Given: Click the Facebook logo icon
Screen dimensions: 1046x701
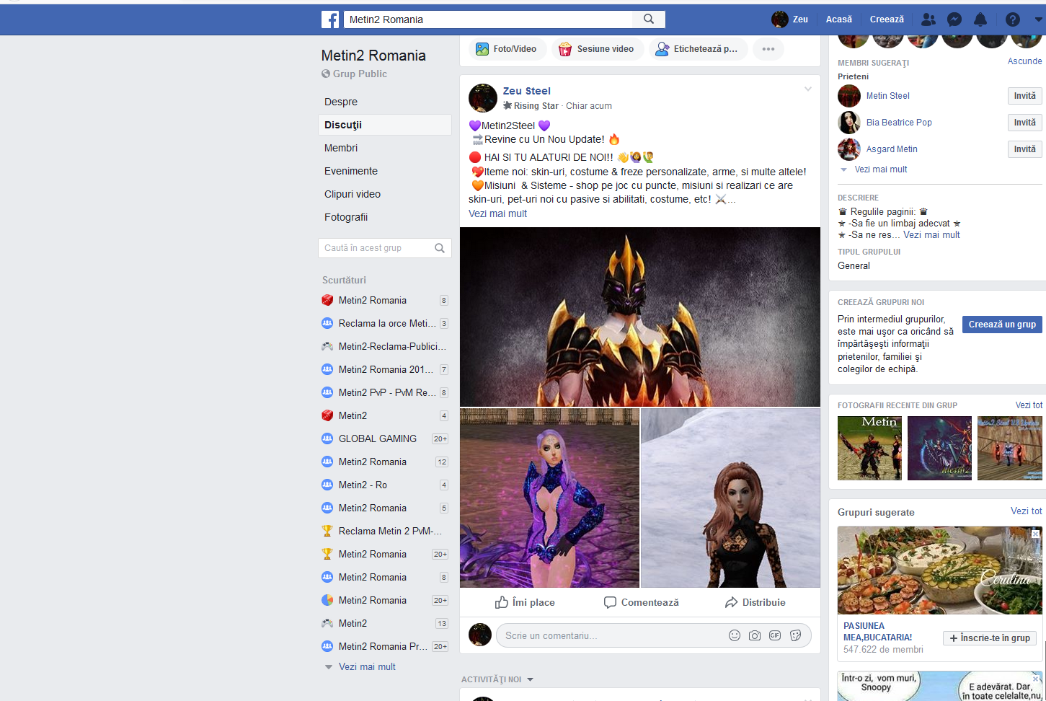Looking at the screenshot, I should [x=330, y=19].
